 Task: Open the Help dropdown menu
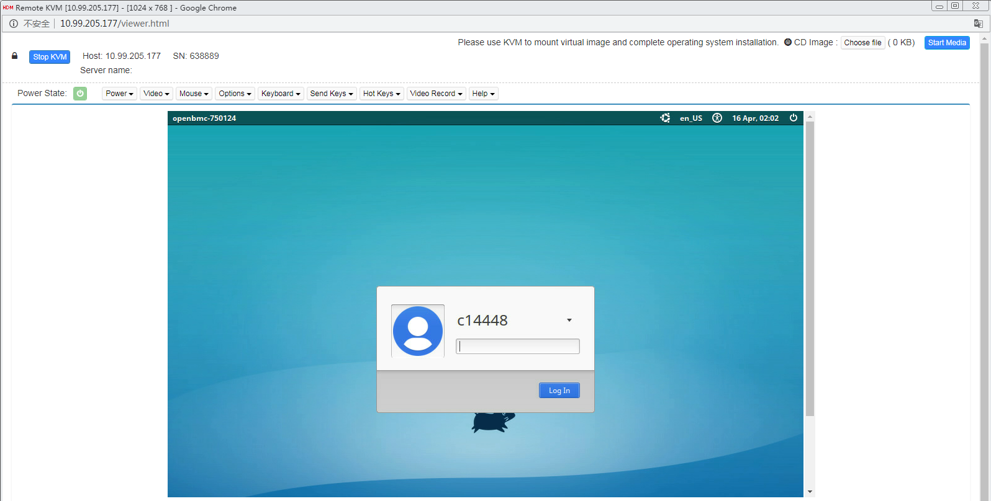[484, 94]
